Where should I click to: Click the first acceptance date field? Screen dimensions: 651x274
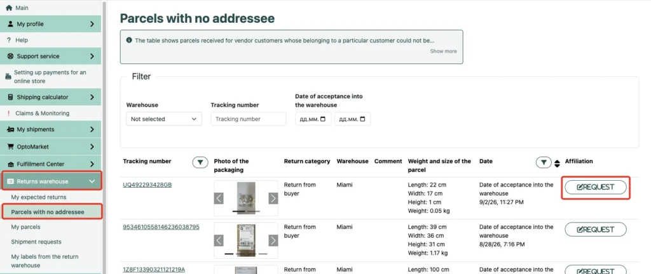pos(313,119)
